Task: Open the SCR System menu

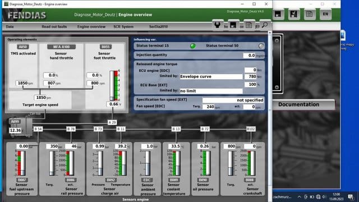Action: click(123, 26)
